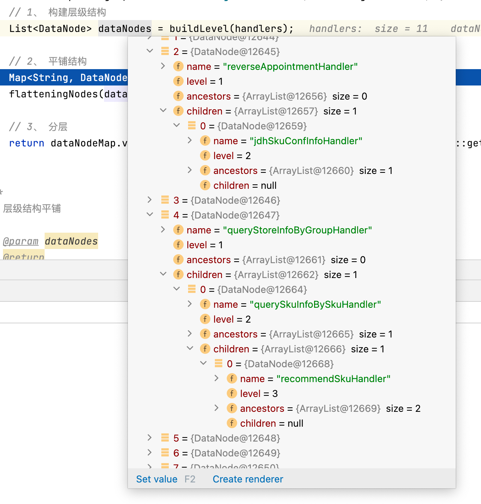Click list element icon for DataNode@12668
This screenshot has height=504, width=481.
coord(219,363)
